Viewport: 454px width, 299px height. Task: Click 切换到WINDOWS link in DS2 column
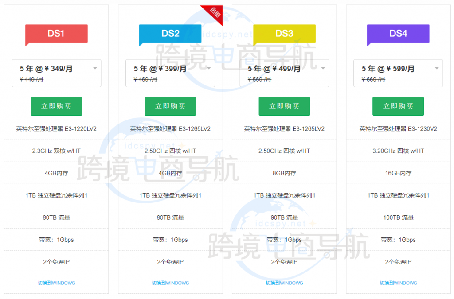170,283
